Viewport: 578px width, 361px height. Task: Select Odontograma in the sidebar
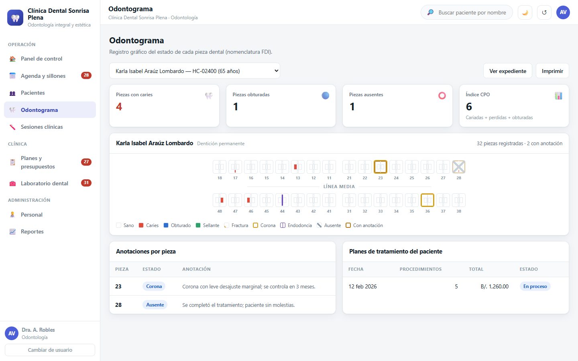pyautogui.click(x=50, y=110)
